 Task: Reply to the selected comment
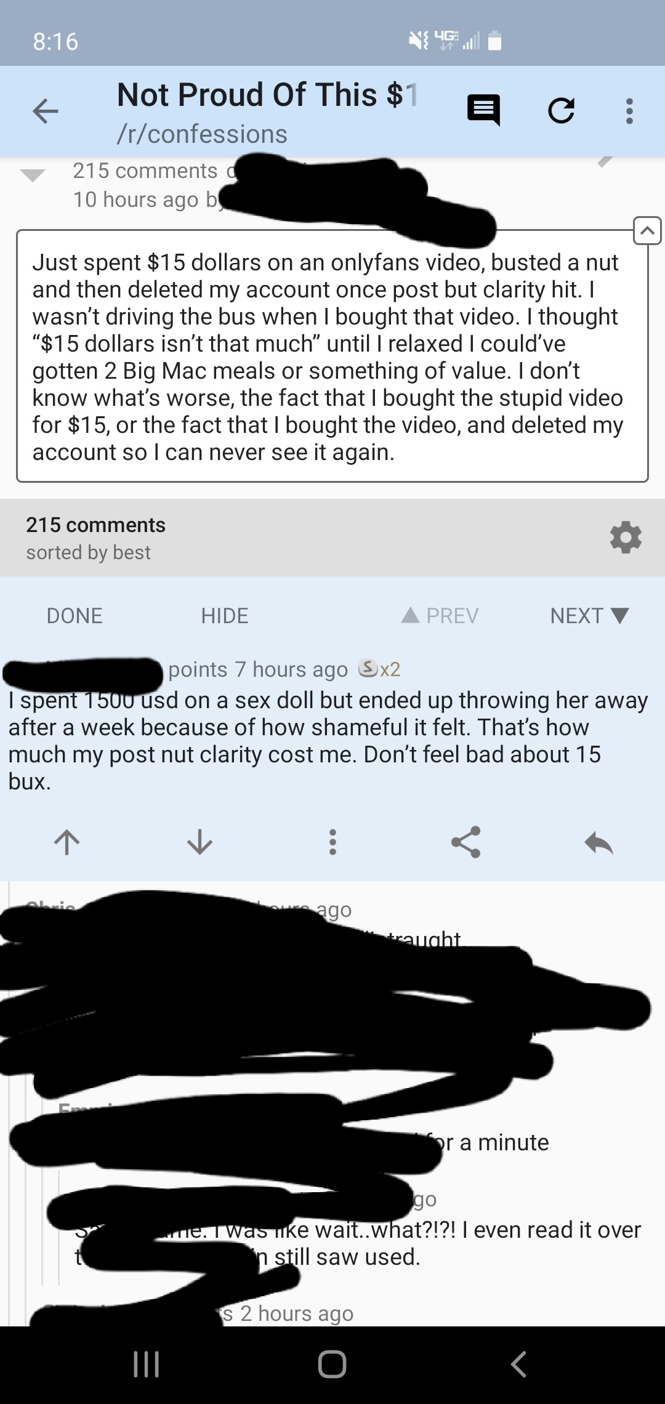[x=598, y=842]
